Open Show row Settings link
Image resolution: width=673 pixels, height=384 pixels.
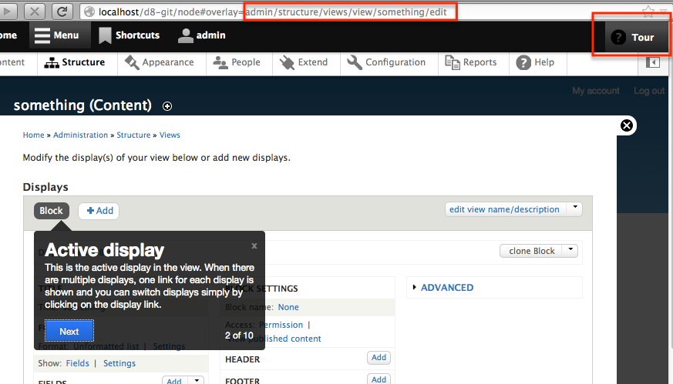coord(119,363)
